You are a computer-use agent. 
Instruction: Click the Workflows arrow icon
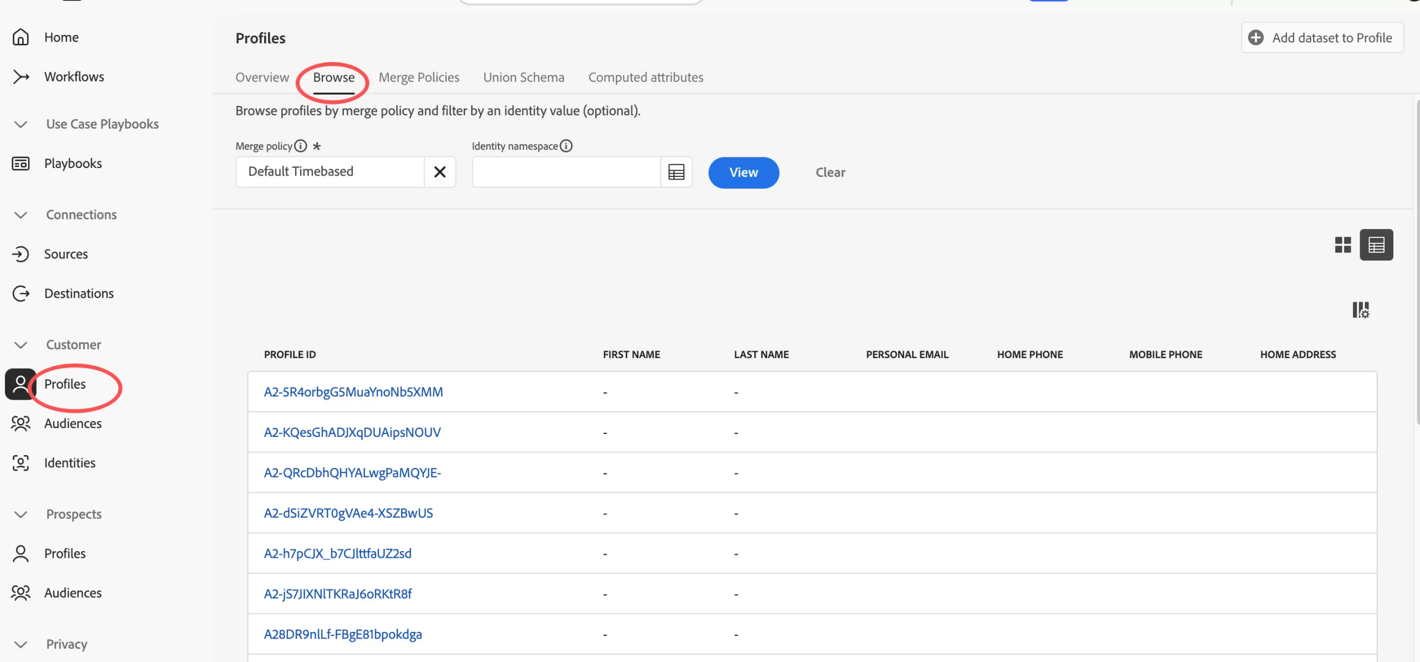[x=21, y=77]
